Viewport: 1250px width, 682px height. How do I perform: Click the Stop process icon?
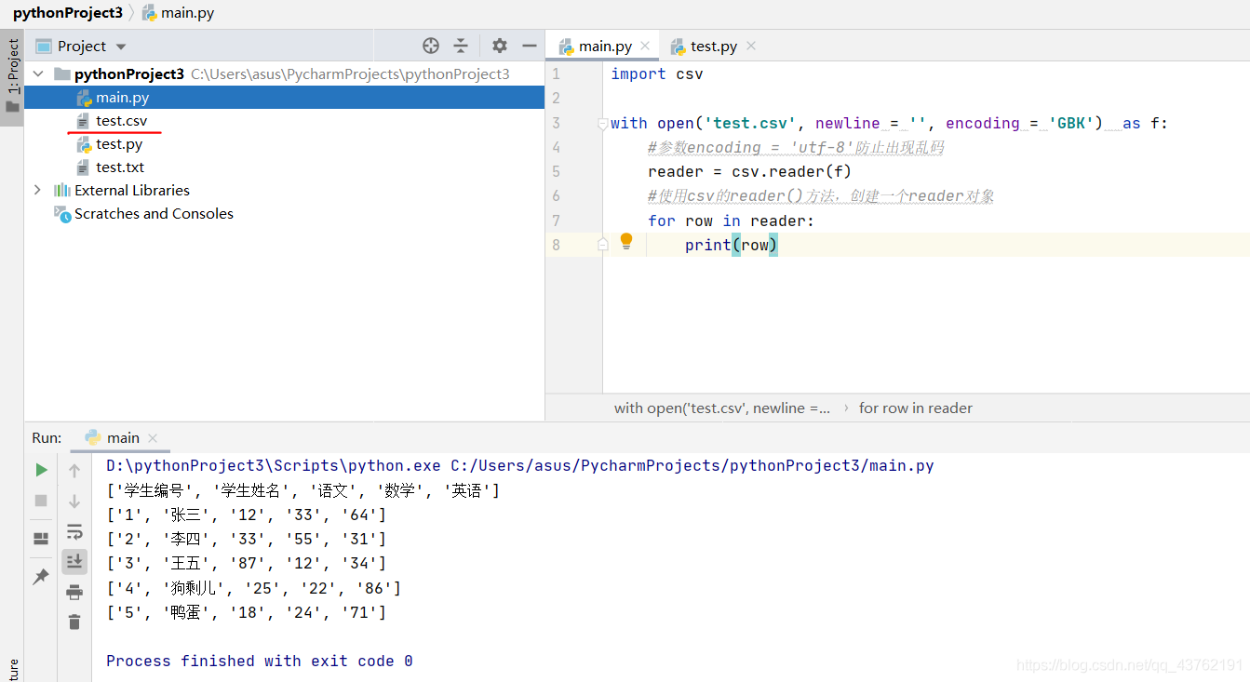41,501
